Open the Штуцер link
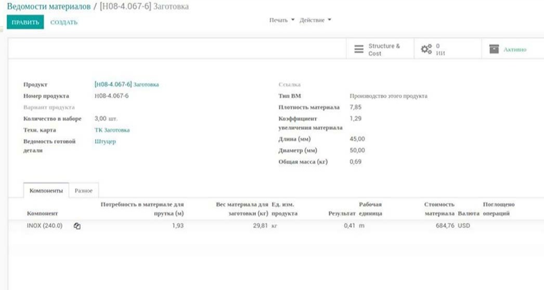The width and height of the screenshot is (544, 290). (x=105, y=141)
